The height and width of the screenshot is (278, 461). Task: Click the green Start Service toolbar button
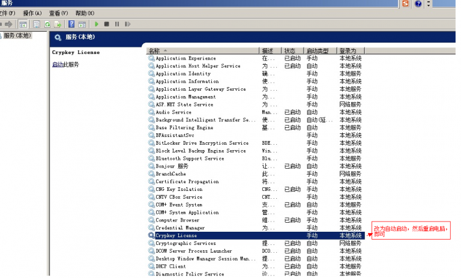(96, 24)
